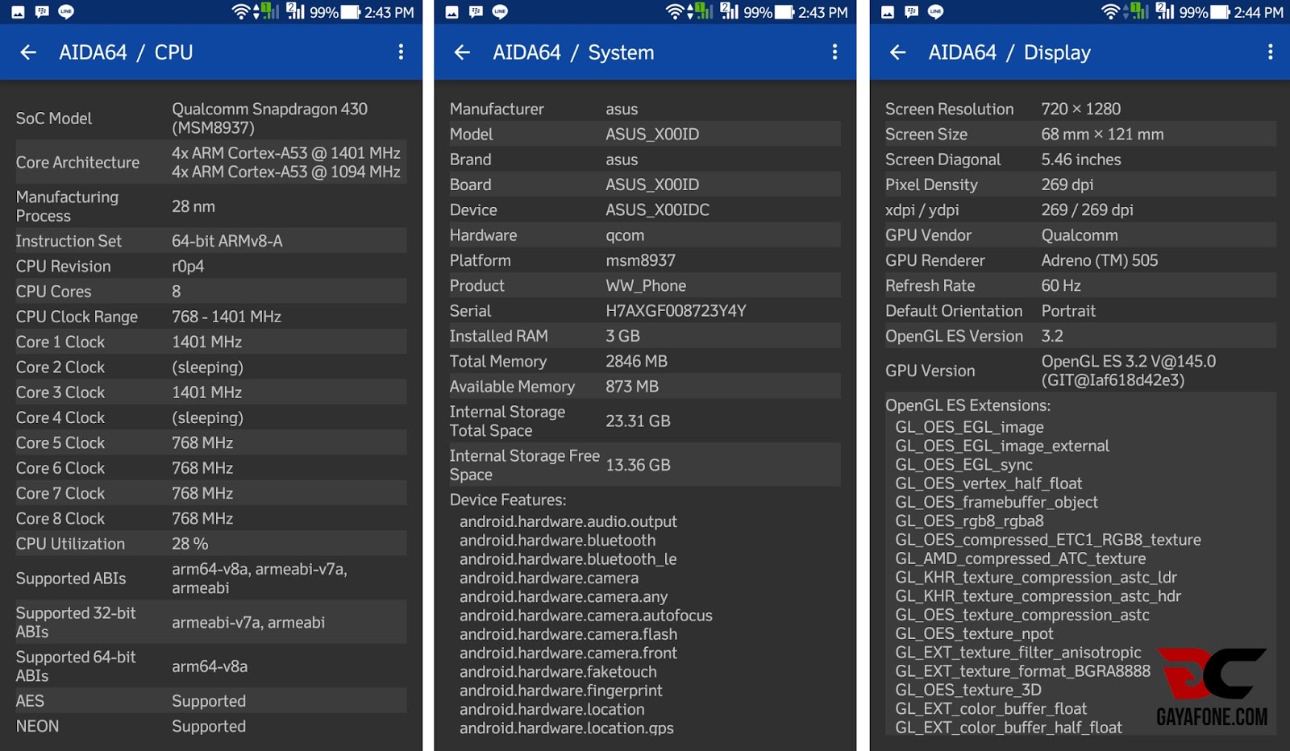The height and width of the screenshot is (751, 1290).
Task: Tap the 'Core Architecture' label
Action: pos(77,162)
